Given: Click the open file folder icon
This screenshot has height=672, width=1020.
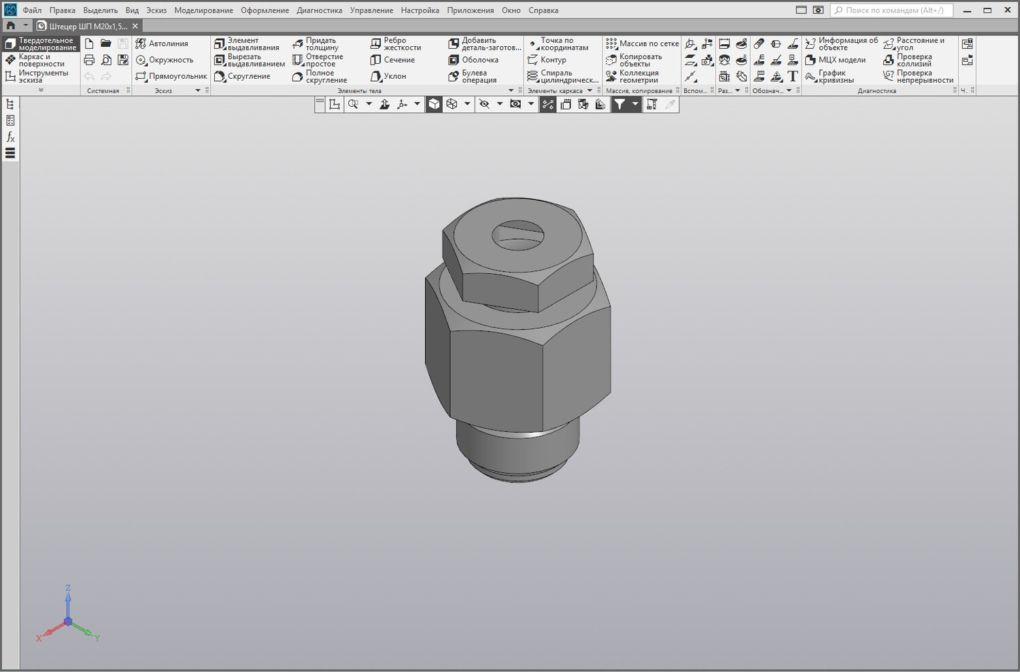Looking at the screenshot, I should (x=106, y=43).
